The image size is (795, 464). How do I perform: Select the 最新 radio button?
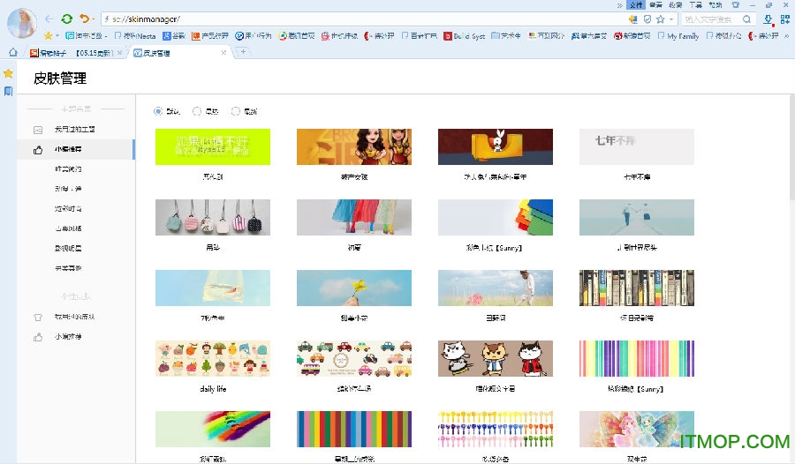pyautogui.click(x=235, y=111)
